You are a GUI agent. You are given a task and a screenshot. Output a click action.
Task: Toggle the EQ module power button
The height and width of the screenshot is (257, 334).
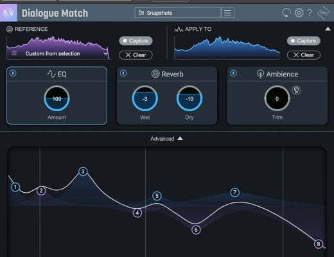[13, 73]
